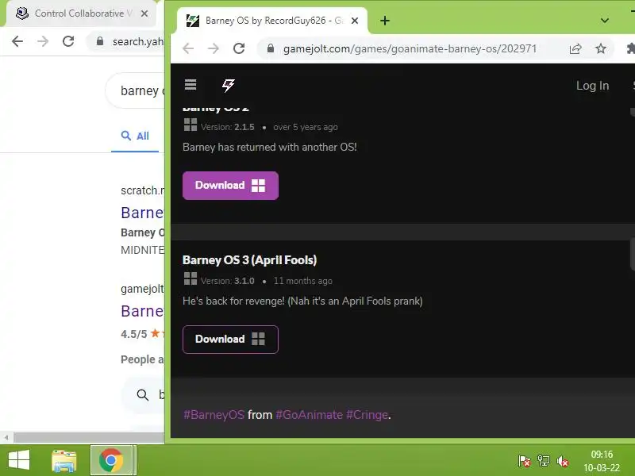Click the Barney OS 3 (April Fools) heading
The height and width of the screenshot is (476, 635).
point(249,260)
